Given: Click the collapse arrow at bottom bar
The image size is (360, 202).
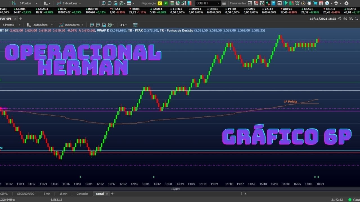Looking at the screenshot, I should point(246,194).
